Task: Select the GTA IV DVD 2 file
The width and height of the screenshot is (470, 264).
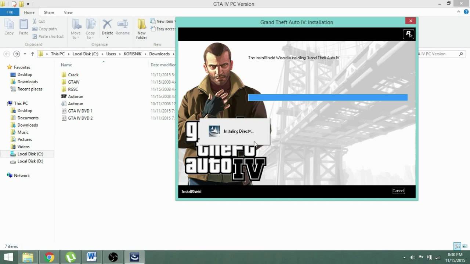Action: pyautogui.click(x=80, y=118)
